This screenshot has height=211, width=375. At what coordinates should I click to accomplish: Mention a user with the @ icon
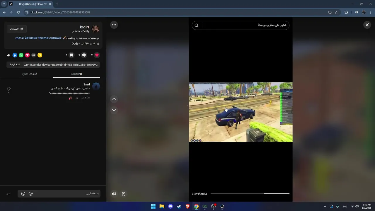pos(31,194)
